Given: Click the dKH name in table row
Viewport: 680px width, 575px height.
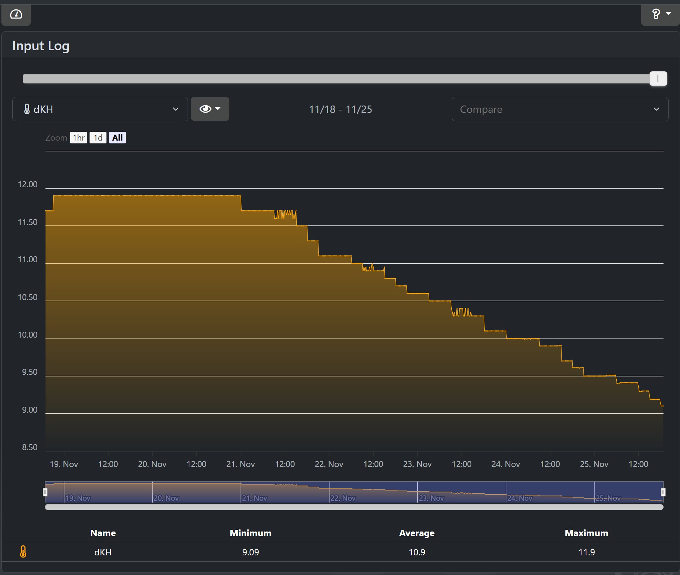Looking at the screenshot, I should coord(103,552).
